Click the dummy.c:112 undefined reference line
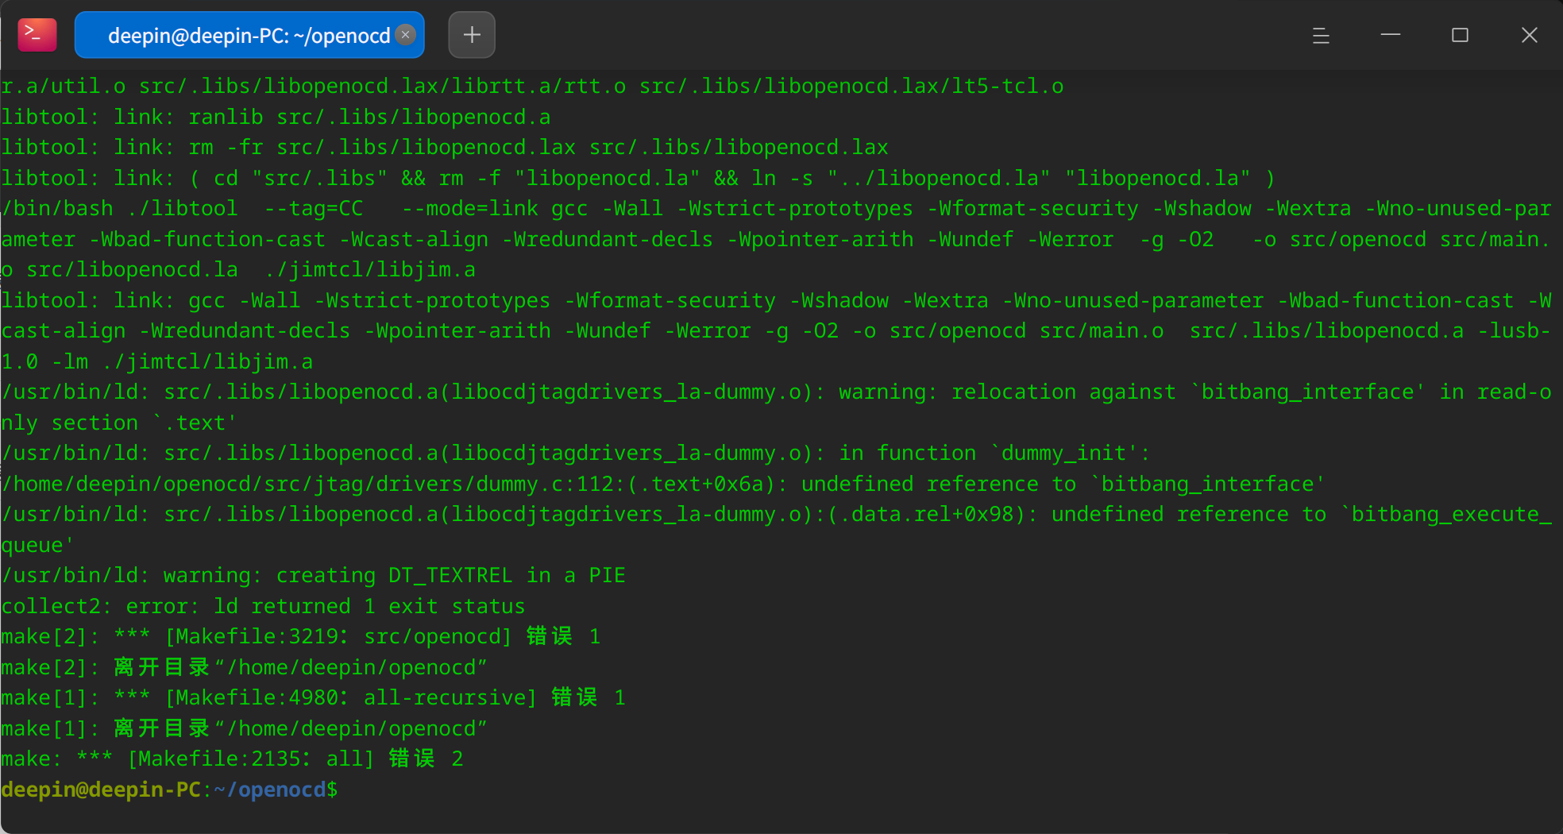The image size is (1563, 834). click(663, 484)
